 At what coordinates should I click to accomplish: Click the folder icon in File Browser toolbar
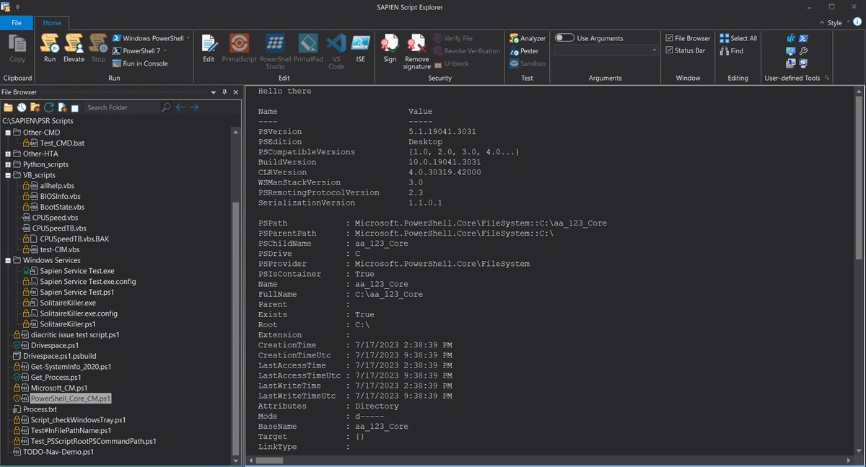click(9, 107)
